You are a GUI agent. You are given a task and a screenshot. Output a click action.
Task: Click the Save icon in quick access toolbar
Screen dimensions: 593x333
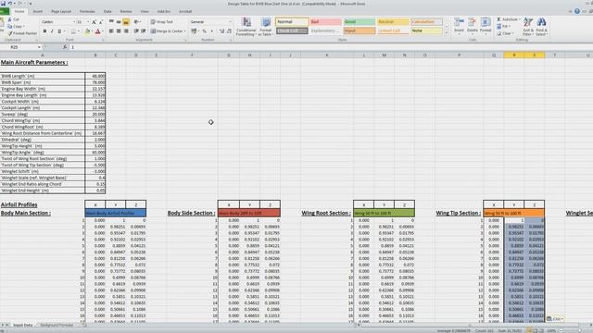click(x=3, y=4)
